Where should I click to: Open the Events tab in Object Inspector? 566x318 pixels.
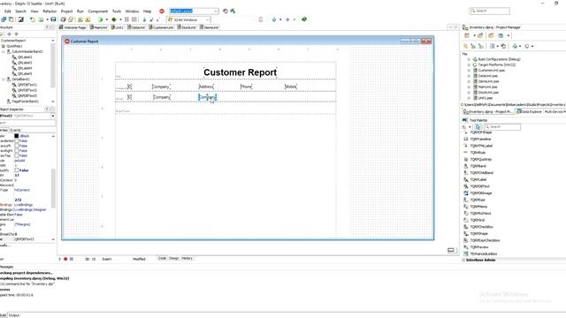15,130
